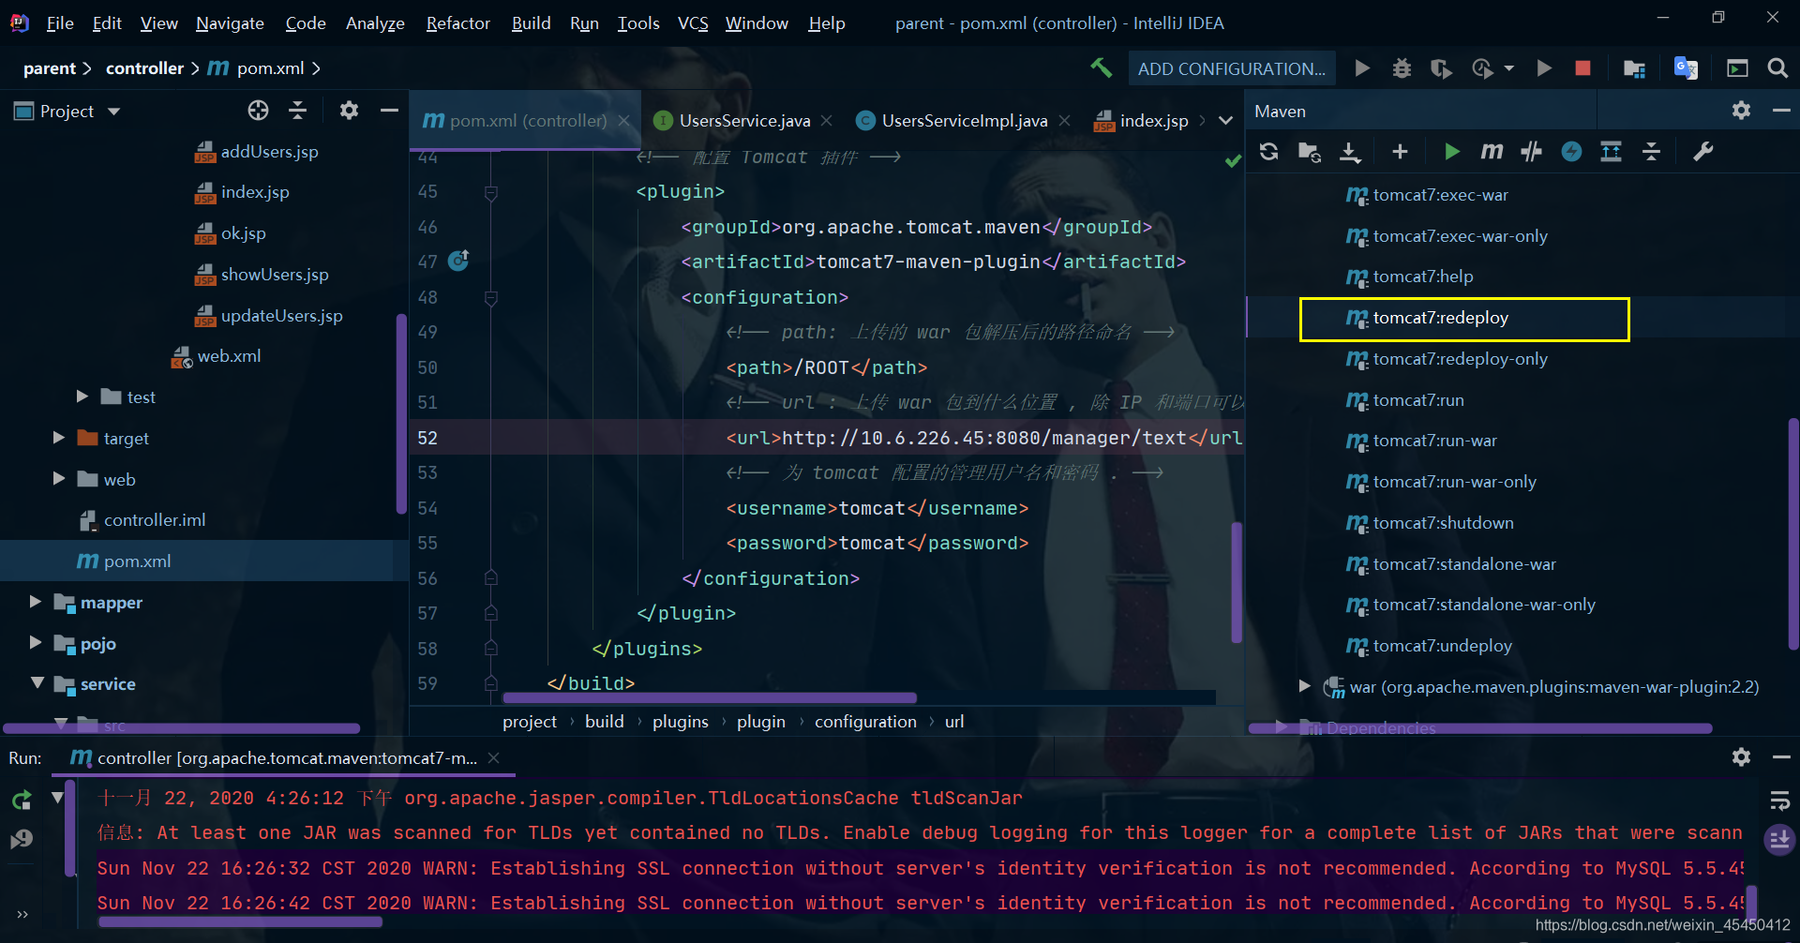Show hidden editor tabs chevron

[1225, 120]
